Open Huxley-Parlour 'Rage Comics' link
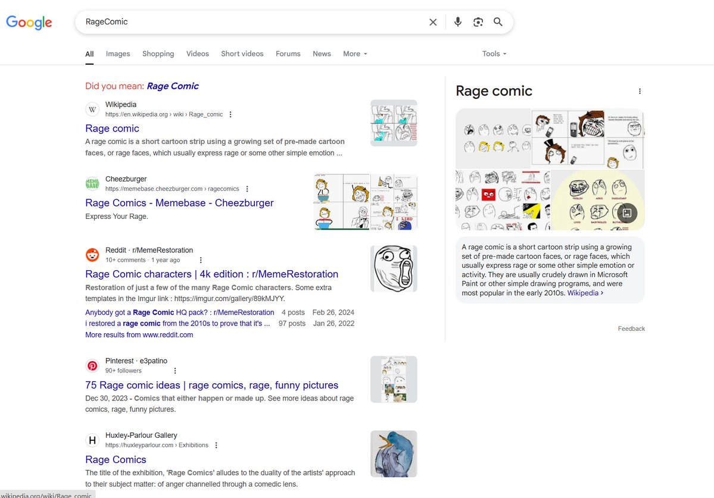714x498 pixels. pyautogui.click(x=116, y=459)
